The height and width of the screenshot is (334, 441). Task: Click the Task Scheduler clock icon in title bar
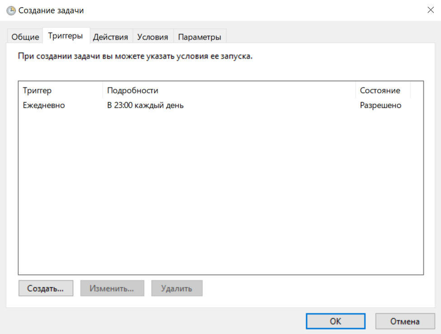[x=11, y=10]
